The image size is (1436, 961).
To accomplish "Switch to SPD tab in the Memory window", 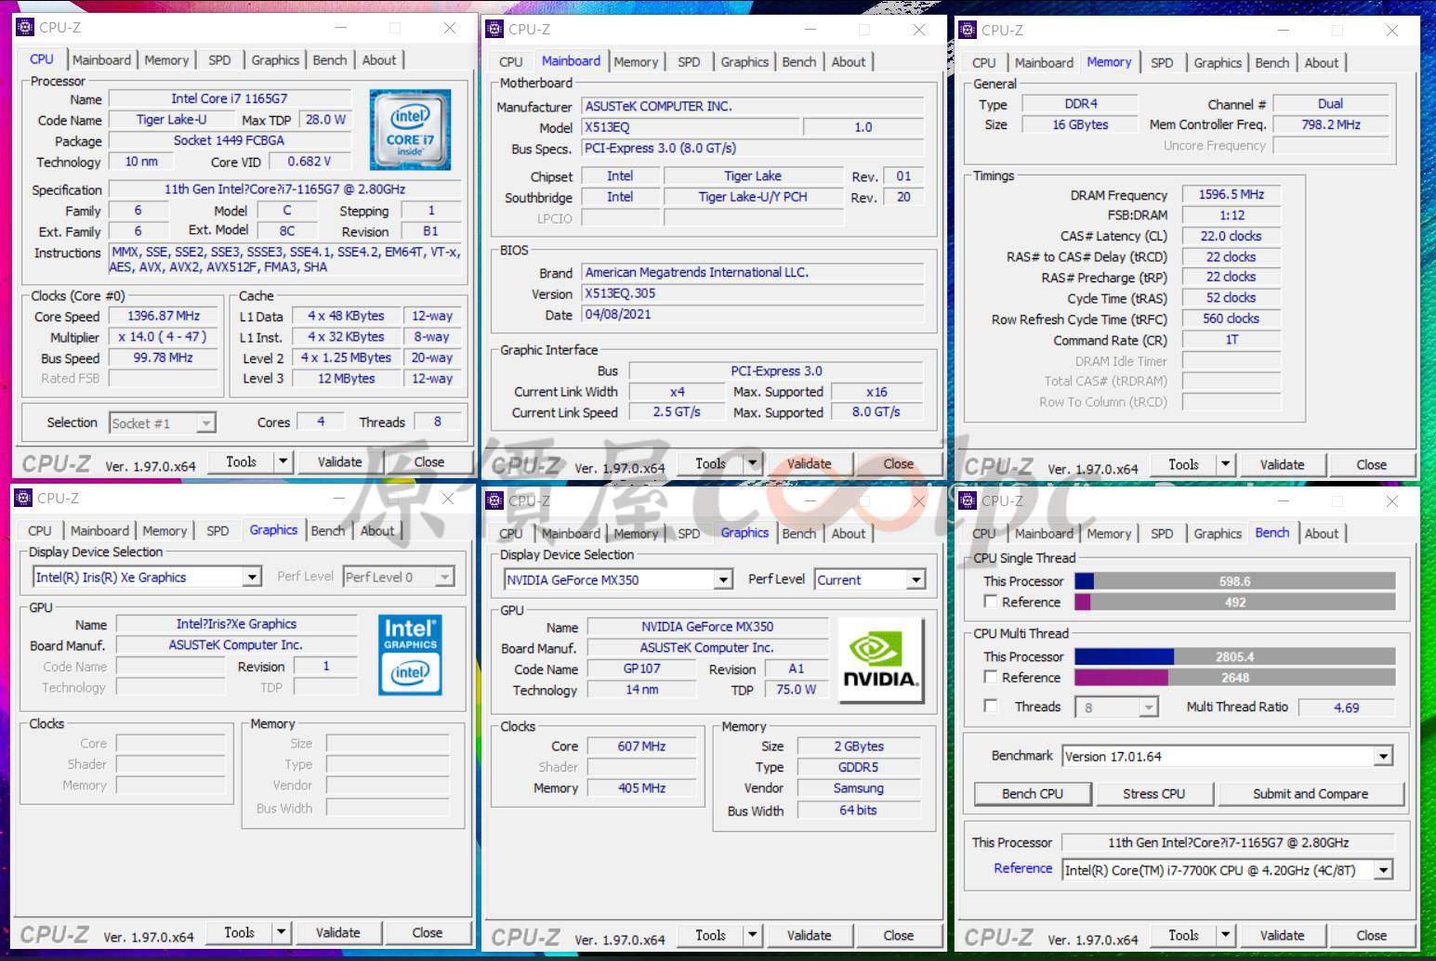I will click(x=1162, y=62).
